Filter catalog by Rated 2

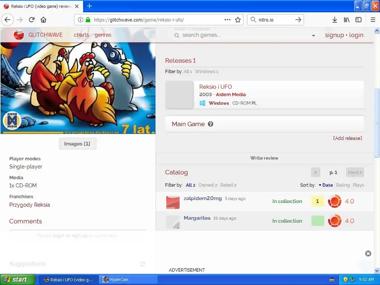click(x=228, y=185)
